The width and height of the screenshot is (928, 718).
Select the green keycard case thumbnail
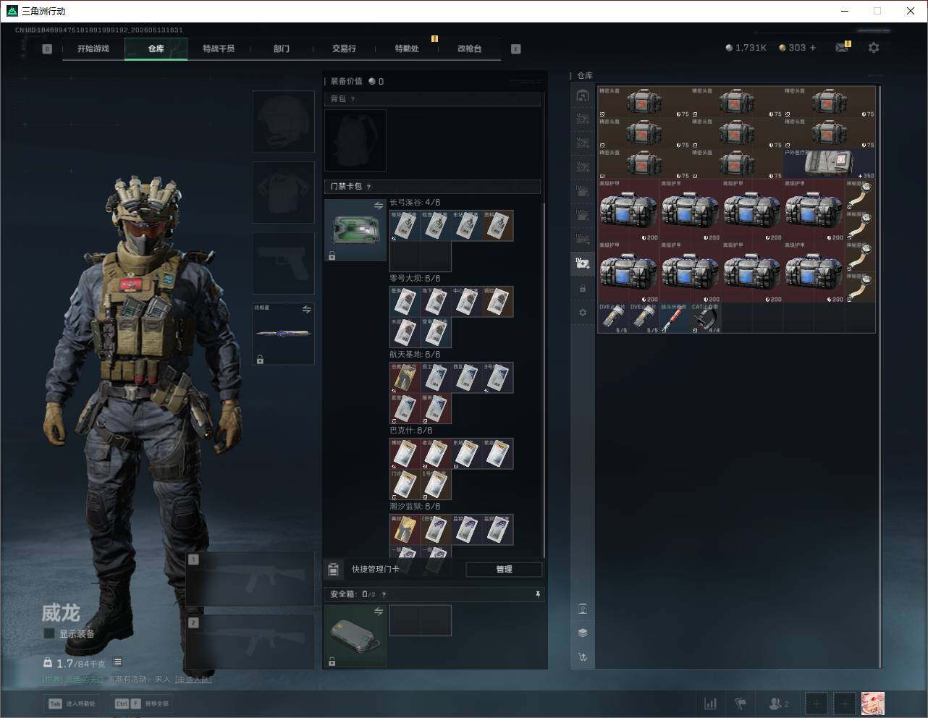(x=355, y=230)
